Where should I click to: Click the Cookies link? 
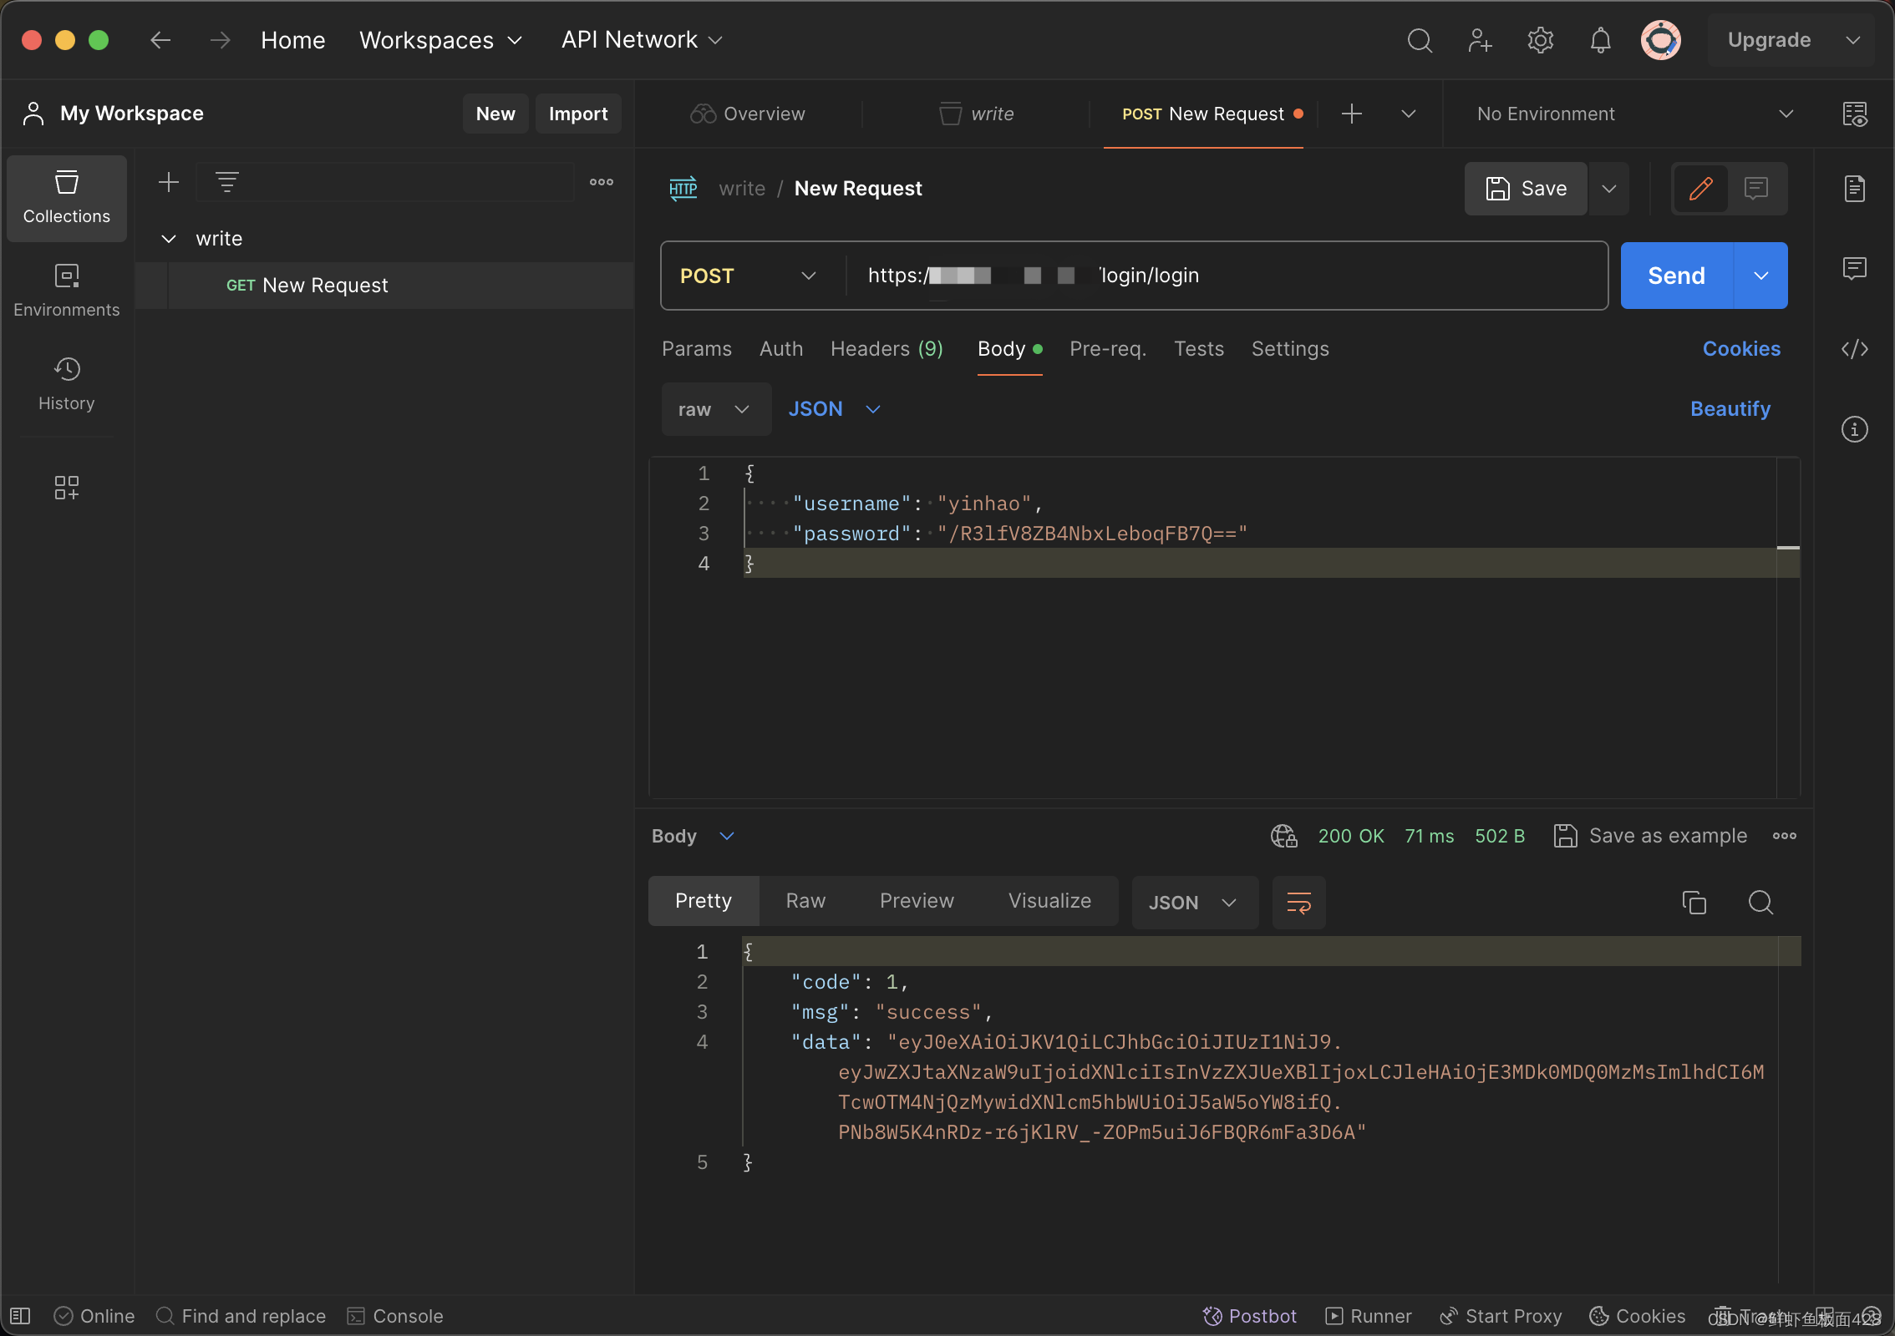tap(1741, 349)
